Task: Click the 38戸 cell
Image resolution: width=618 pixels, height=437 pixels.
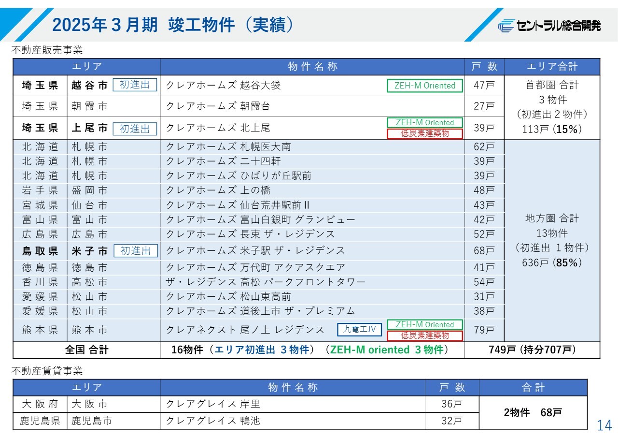Action: pos(484,311)
